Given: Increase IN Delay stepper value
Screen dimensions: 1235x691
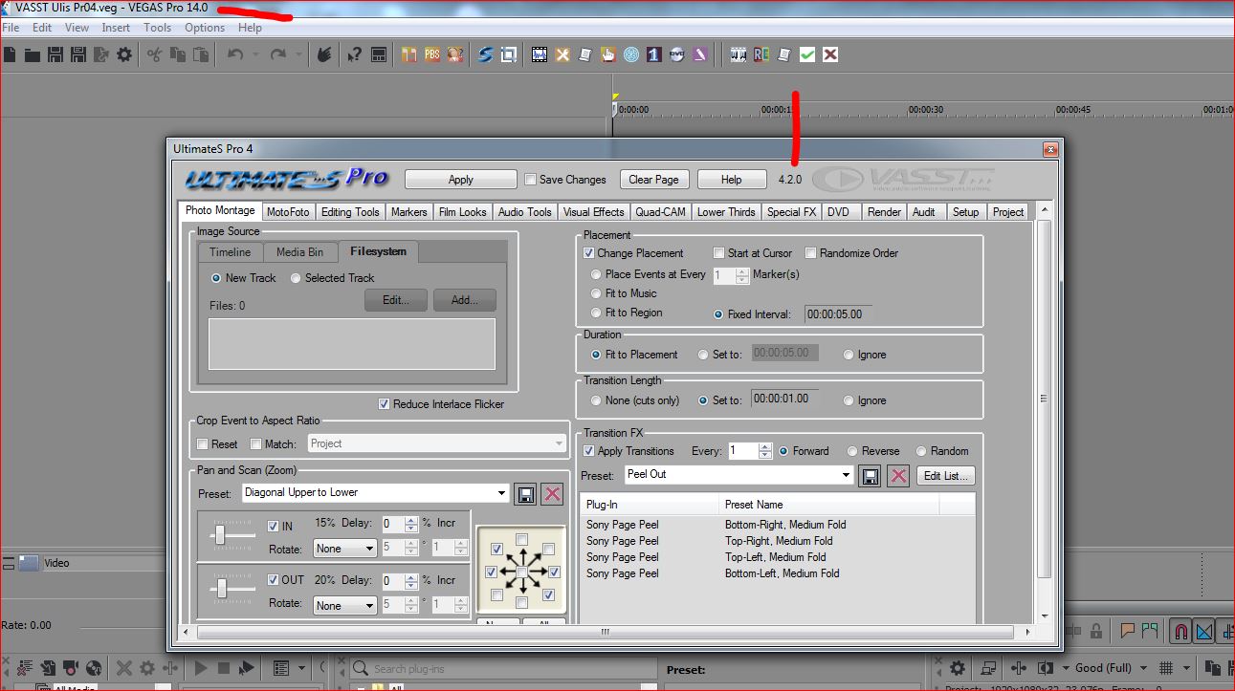Looking at the screenshot, I should tap(411, 520).
